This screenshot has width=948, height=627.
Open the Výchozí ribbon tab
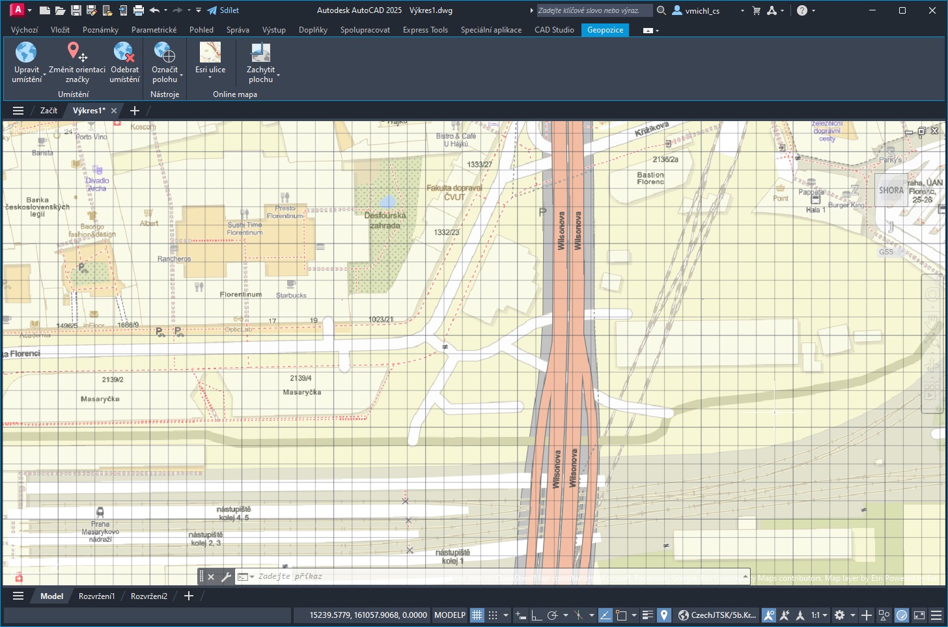tap(25, 30)
